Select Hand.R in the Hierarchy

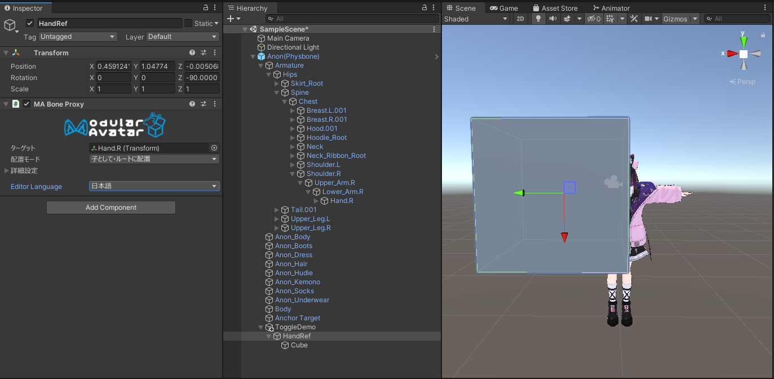click(x=342, y=201)
